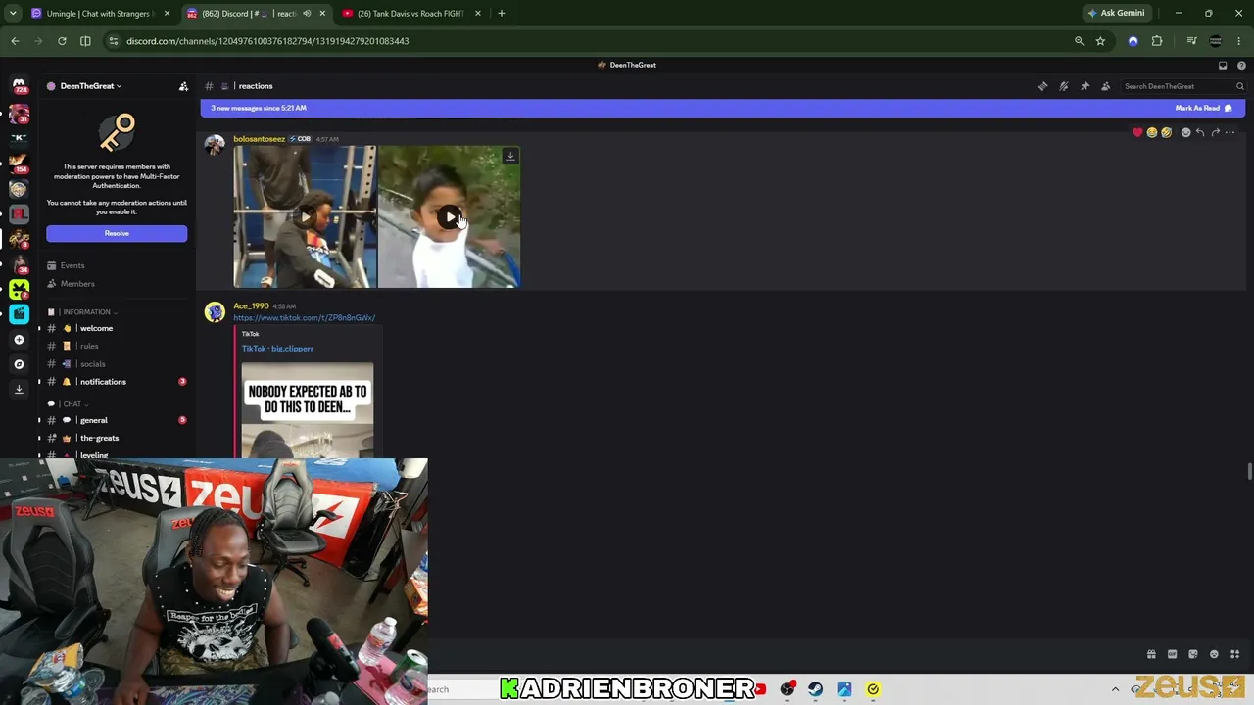
Task: Open more options for bolosantoseez message
Action: point(1230,132)
